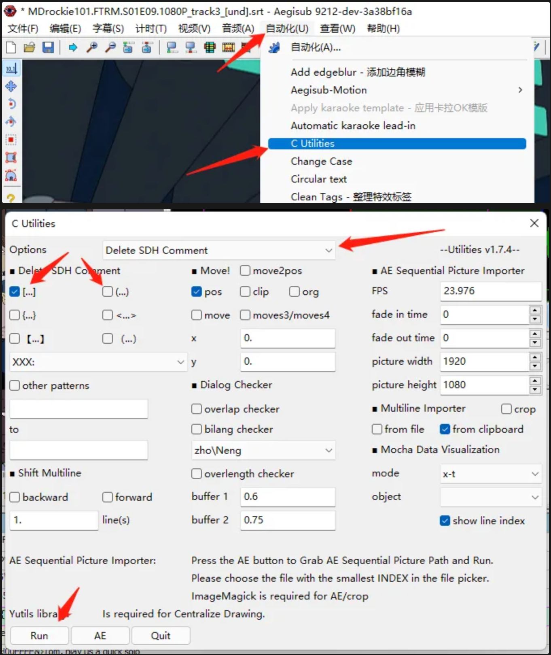
Task: Select C Utilities from the automation menu
Action: point(396,144)
